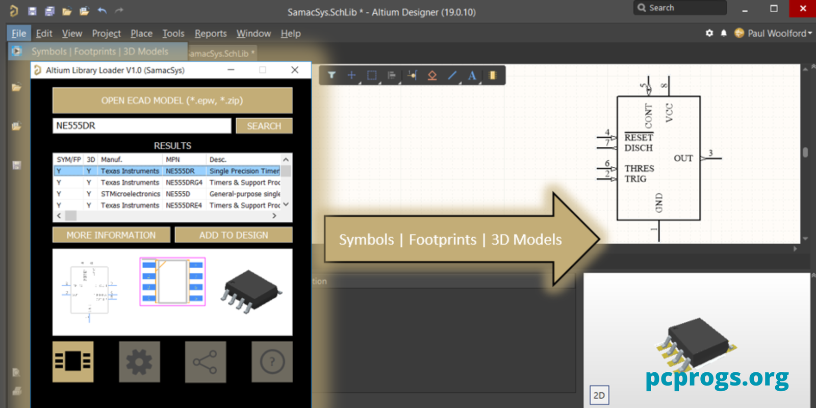
Task: Redo the last action
Action: [119, 11]
